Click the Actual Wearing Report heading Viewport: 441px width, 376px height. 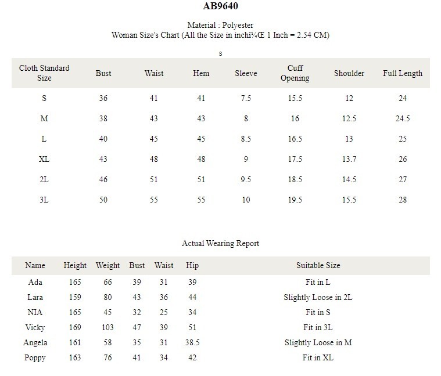click(221, 243)
